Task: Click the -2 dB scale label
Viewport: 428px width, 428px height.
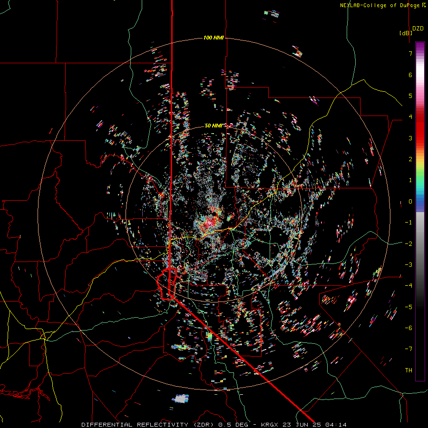Action: pos(409,244)
